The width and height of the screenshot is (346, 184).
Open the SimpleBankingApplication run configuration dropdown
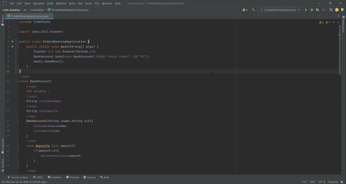(x=280, y=10)
